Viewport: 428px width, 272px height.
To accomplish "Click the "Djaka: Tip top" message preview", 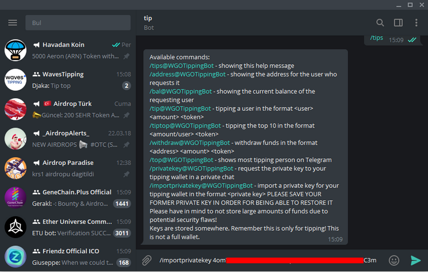I will (x=51, y=86).
